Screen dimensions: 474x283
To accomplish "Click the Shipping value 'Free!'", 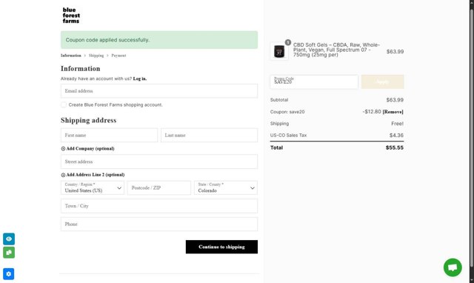I will point(397,124).
